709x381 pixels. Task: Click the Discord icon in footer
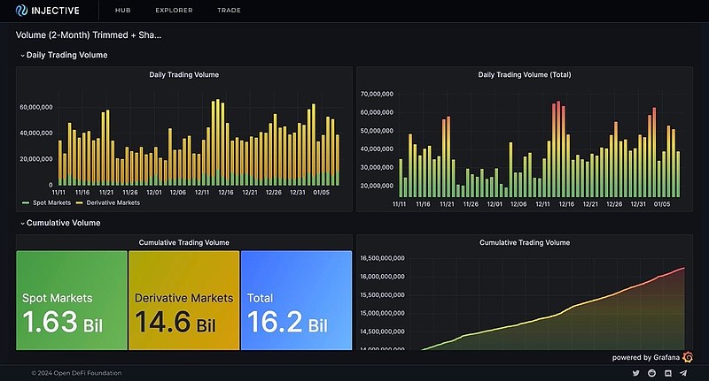click(x=667, y=373)
